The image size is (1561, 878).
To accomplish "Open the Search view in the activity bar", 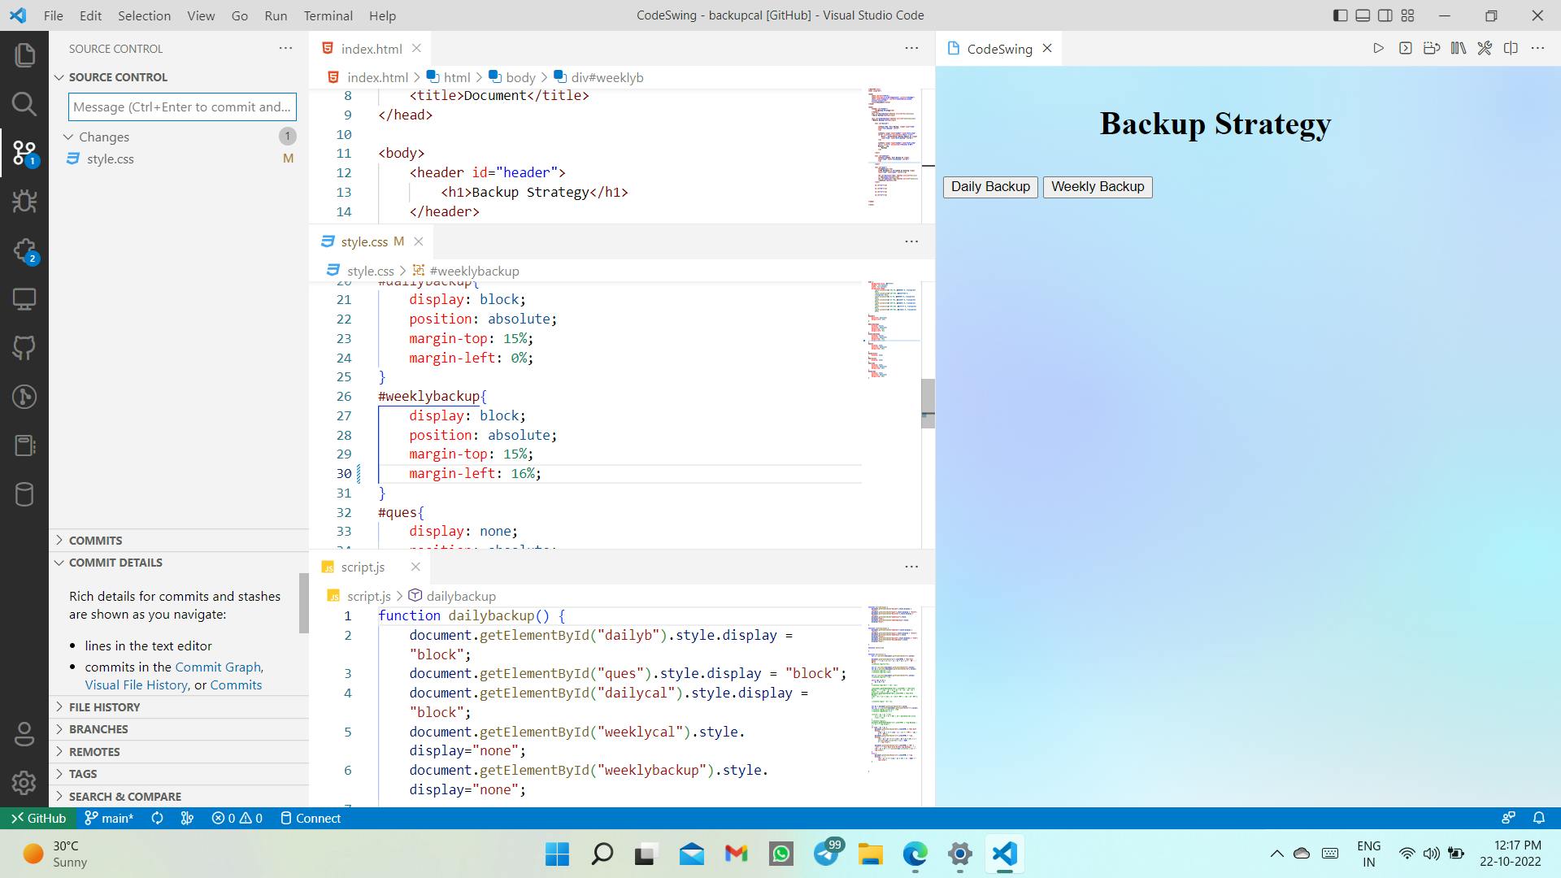I will coord(24,104).
